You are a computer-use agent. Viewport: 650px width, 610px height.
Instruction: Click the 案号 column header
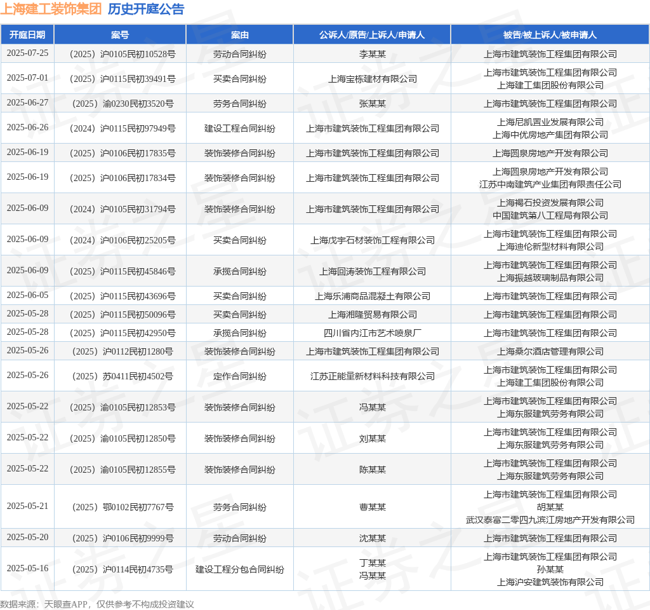pos(120,35)
